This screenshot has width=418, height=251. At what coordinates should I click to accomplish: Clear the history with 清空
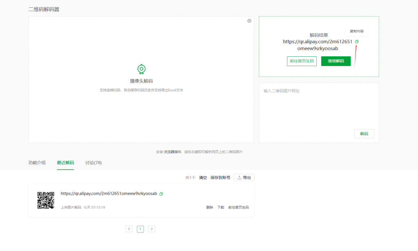[203, 178]
